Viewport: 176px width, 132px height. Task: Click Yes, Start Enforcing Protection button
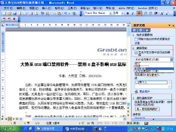pos(147,109)
